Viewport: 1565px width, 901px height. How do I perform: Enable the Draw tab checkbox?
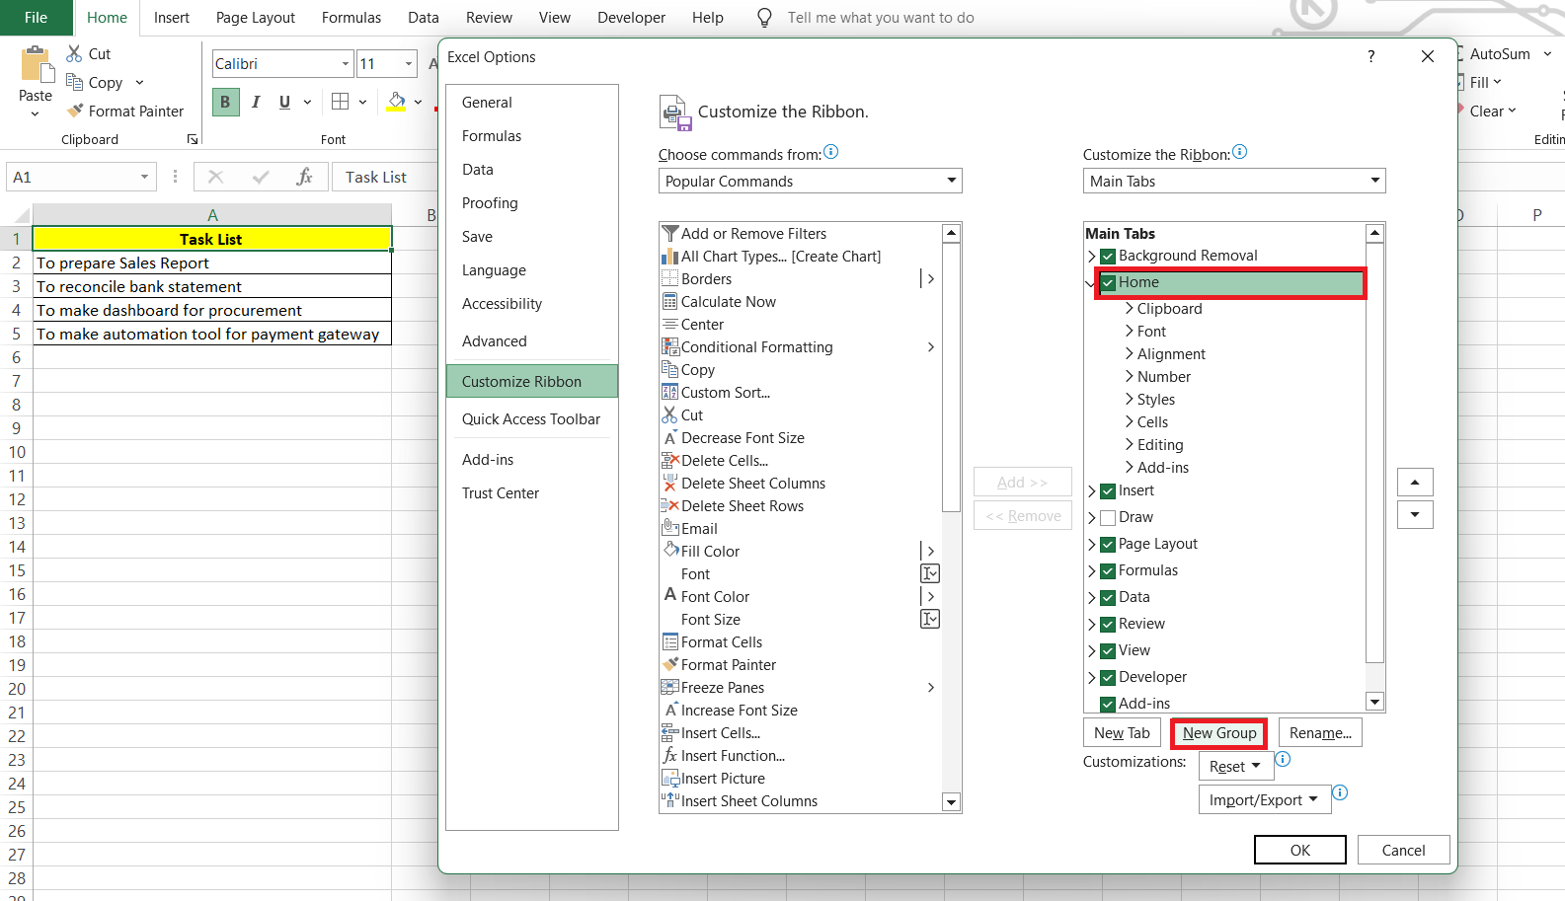[x=1108, y=518]
